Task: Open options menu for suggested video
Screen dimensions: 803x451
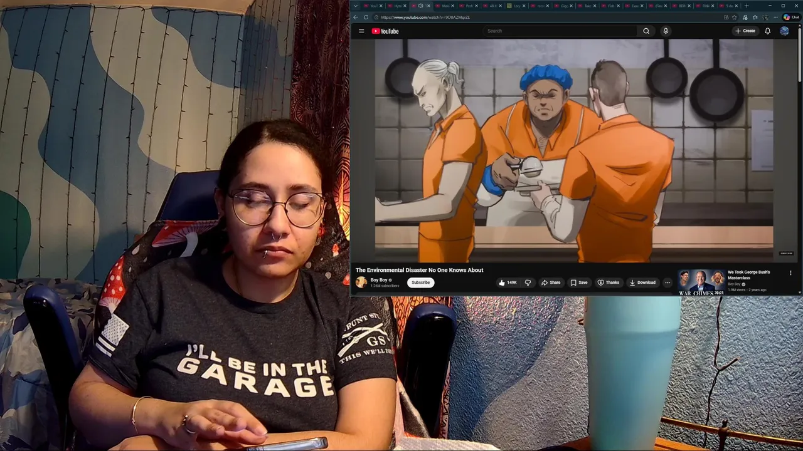Action: pyautogui.click(x=790, y=273)
